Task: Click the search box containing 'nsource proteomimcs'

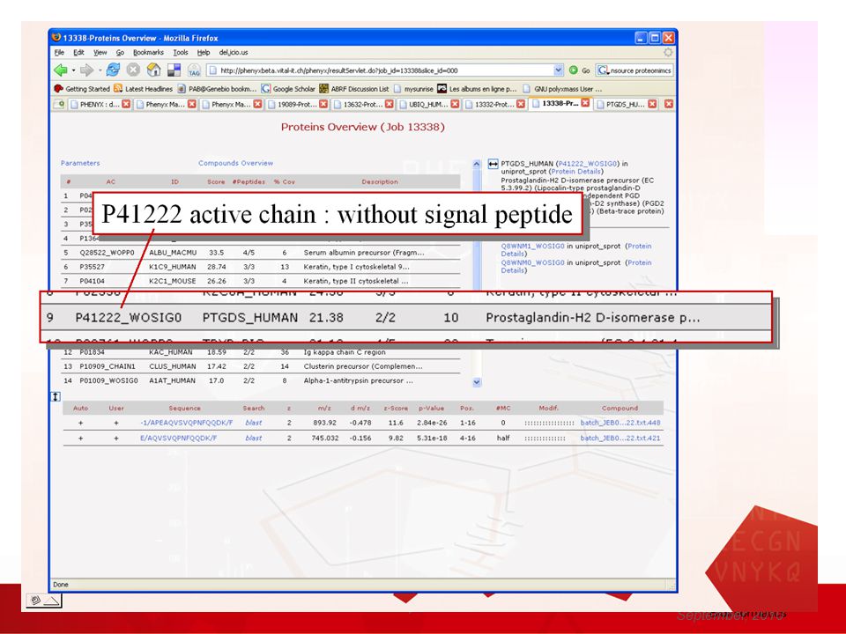Action: 641,70
